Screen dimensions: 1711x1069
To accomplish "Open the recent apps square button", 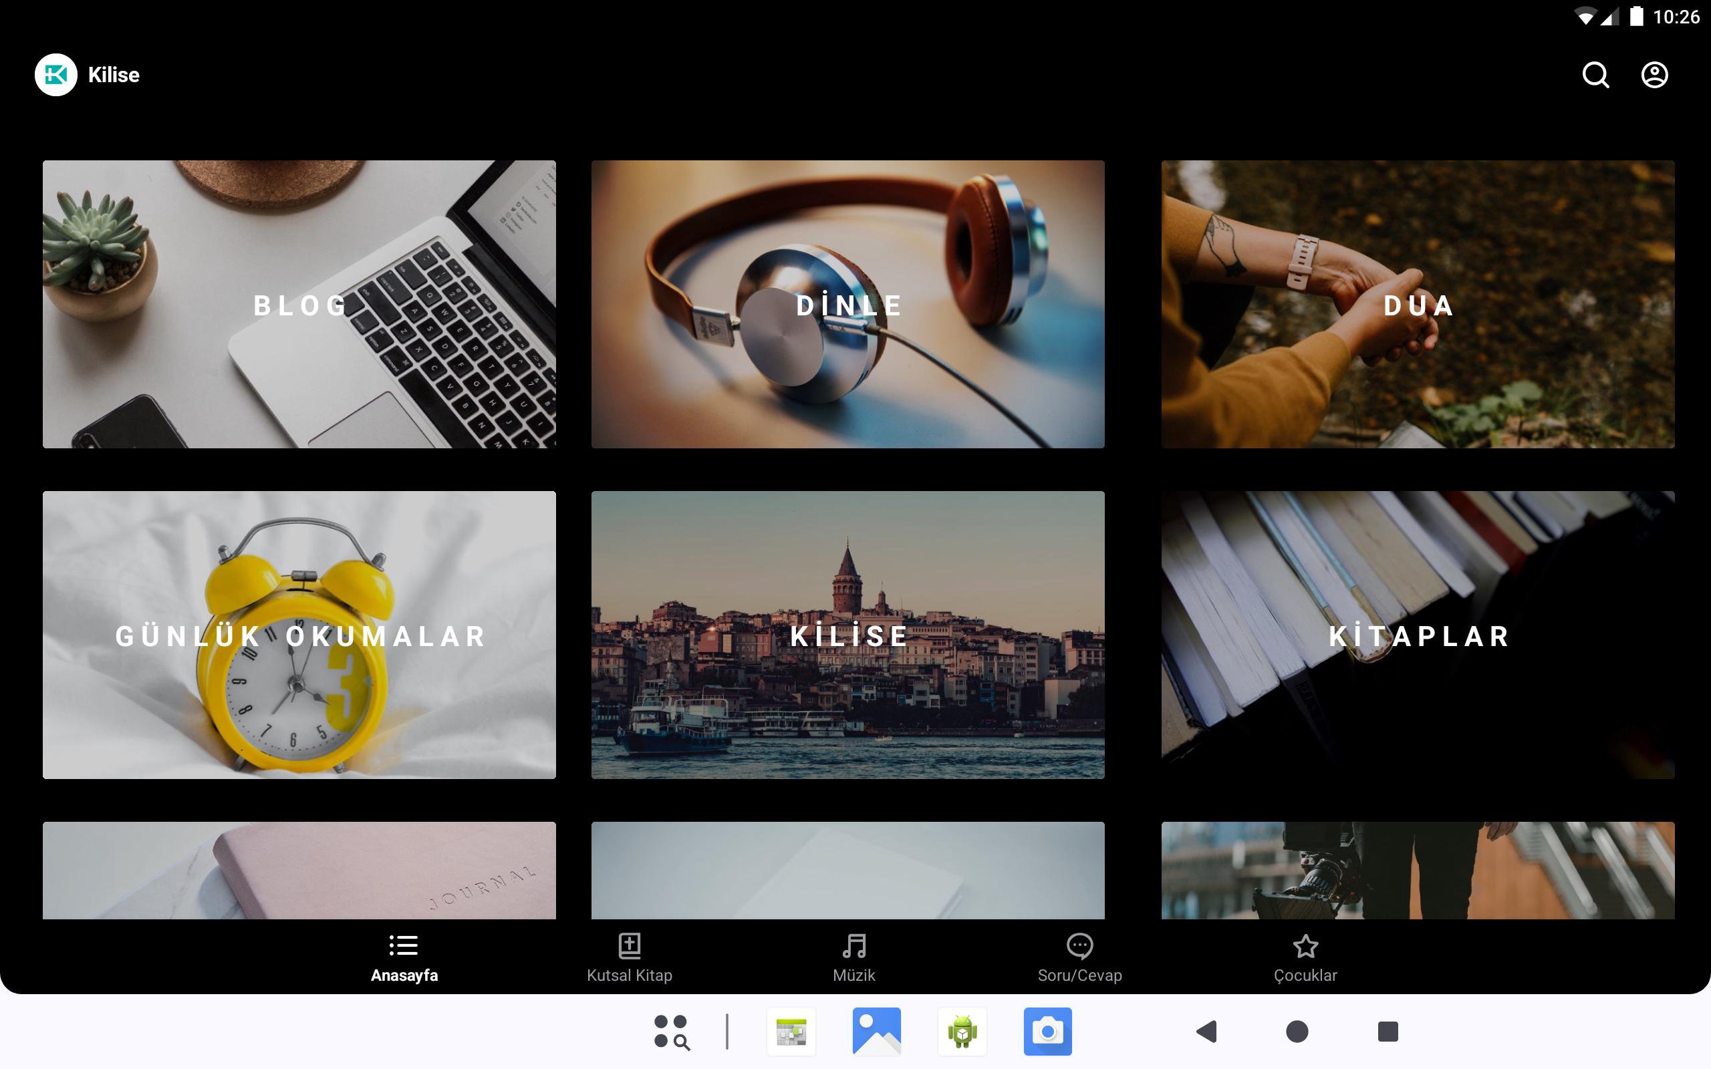I will click(x=1388, y=1032).
